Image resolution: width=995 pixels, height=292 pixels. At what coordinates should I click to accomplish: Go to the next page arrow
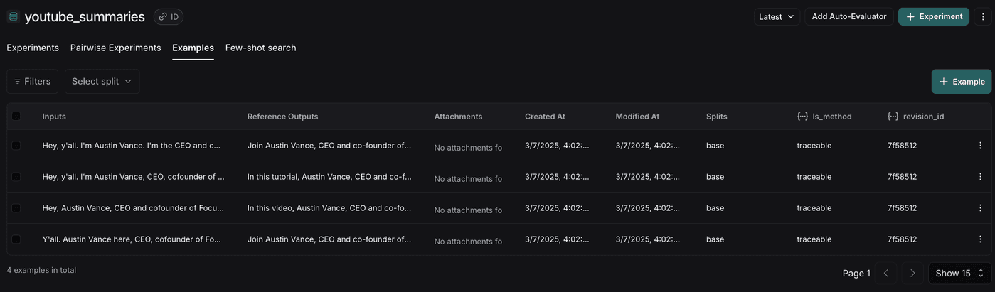(913, 273)
